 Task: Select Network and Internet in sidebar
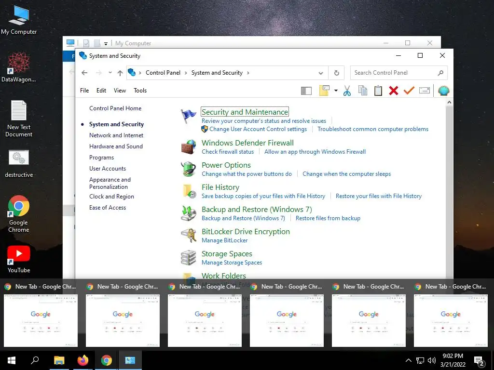[116, 135]
